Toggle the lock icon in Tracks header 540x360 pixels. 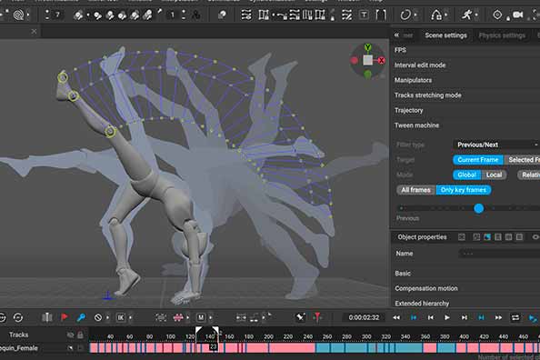(x=80, y=335)
